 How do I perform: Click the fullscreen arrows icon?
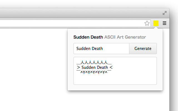pyautogui.click(x=165, y=13)
